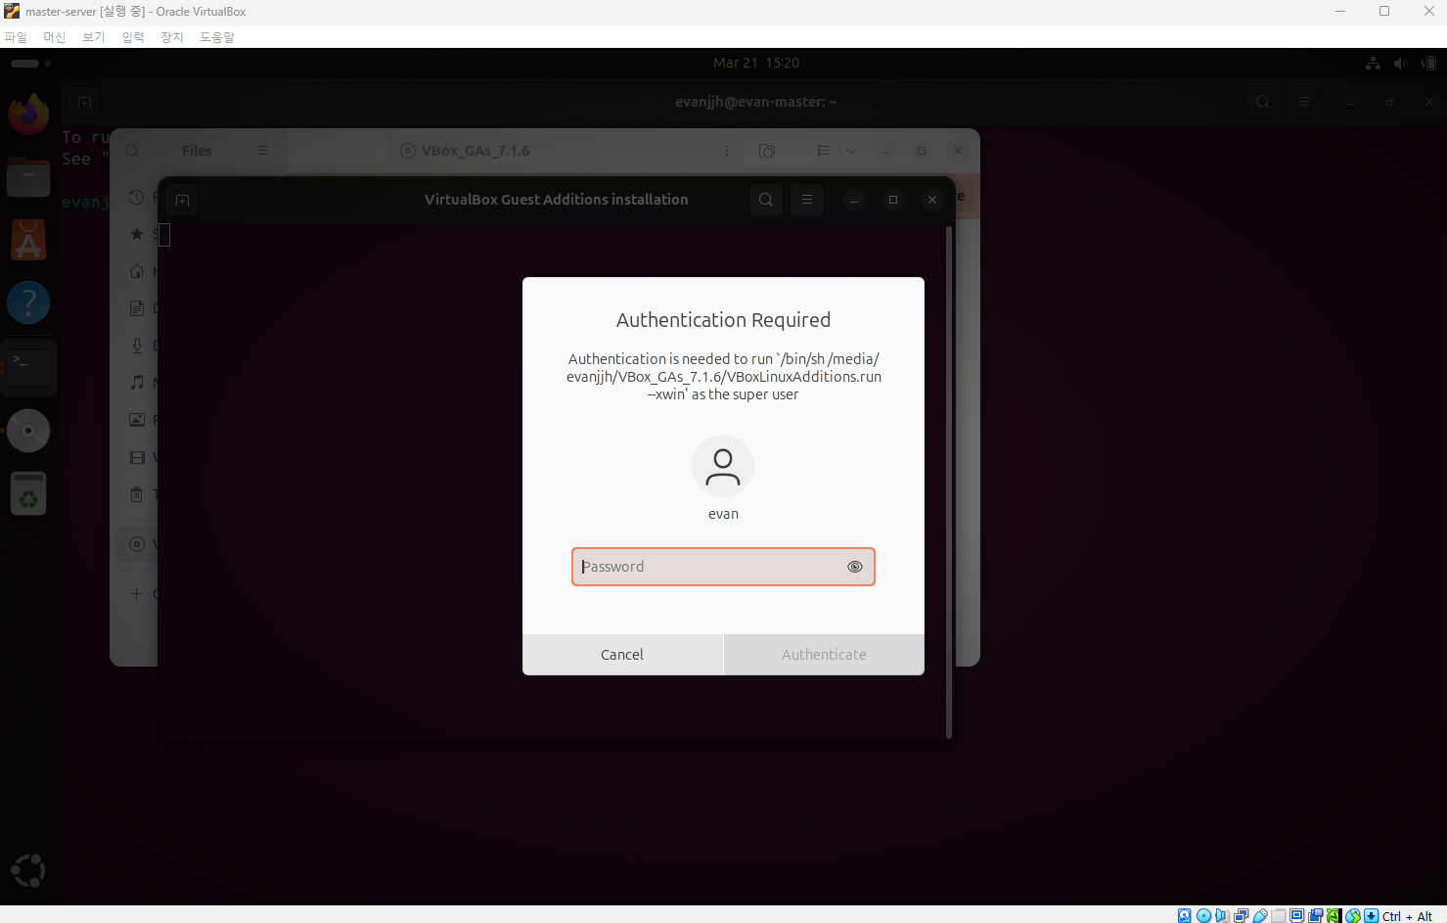Open the path bar three-dot menu in Files
The height and width of the screenshot is (923, 1447).
pos(727,151)
